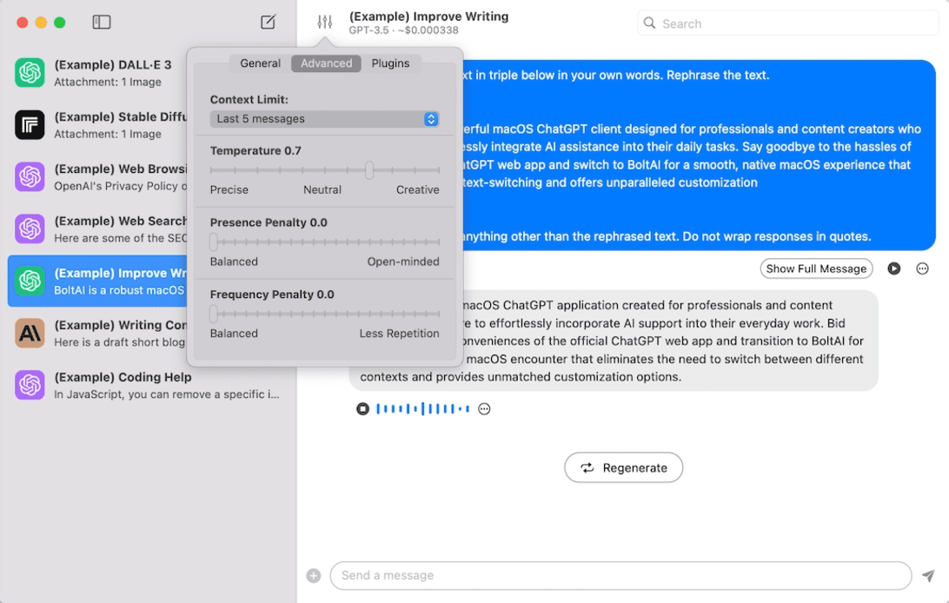Click the Neutral label under Temperature

point(322,190)
